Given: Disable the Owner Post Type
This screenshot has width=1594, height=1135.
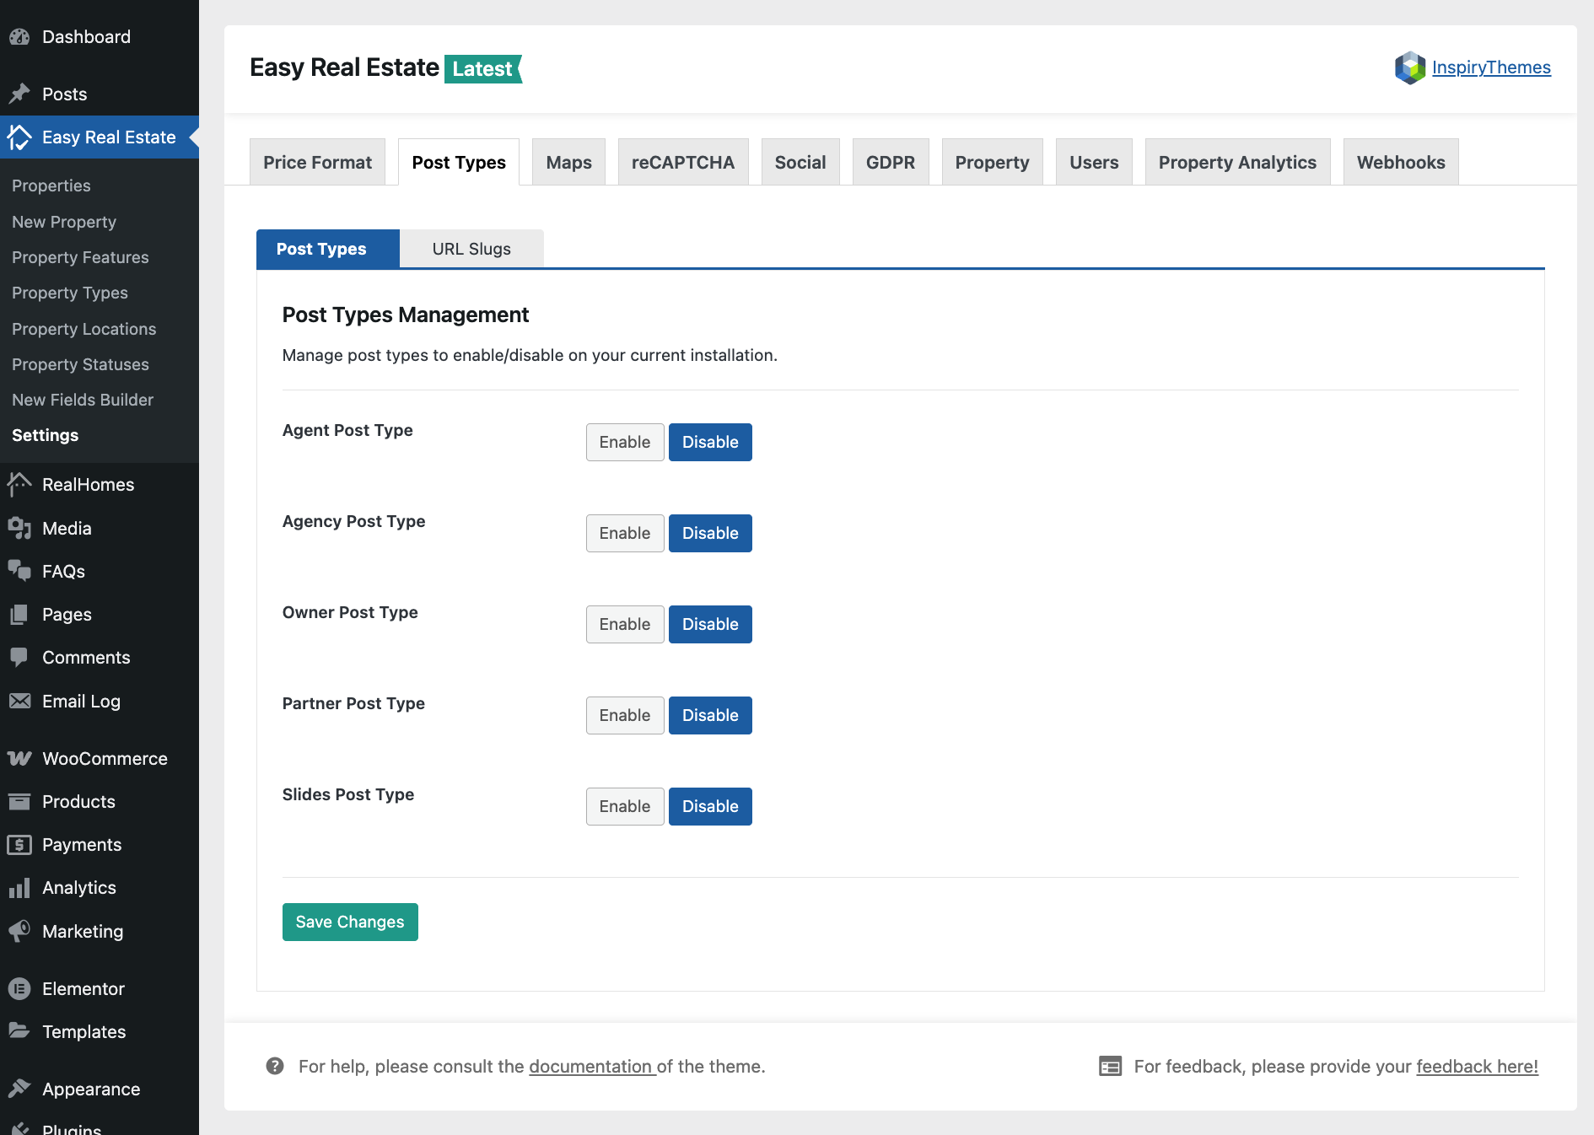Looking at the screenshot, I should click(710, 624).
